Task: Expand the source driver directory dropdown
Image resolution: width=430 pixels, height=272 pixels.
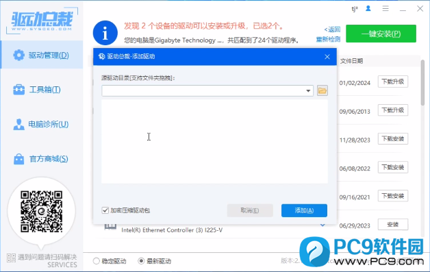Action: pyautogui.click(x=308, y=91)
